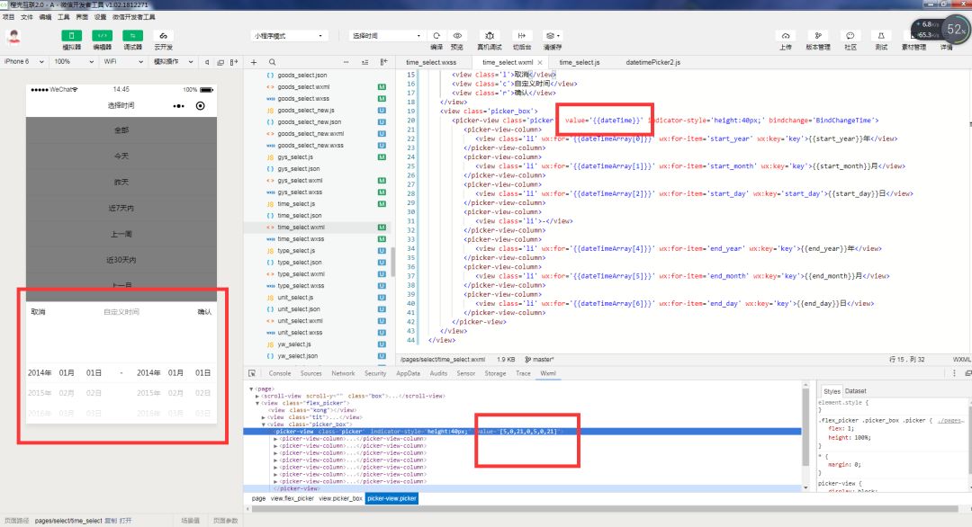Click 取消 in the simulator picker
The image size is (972, 527).
pos(38,311)
